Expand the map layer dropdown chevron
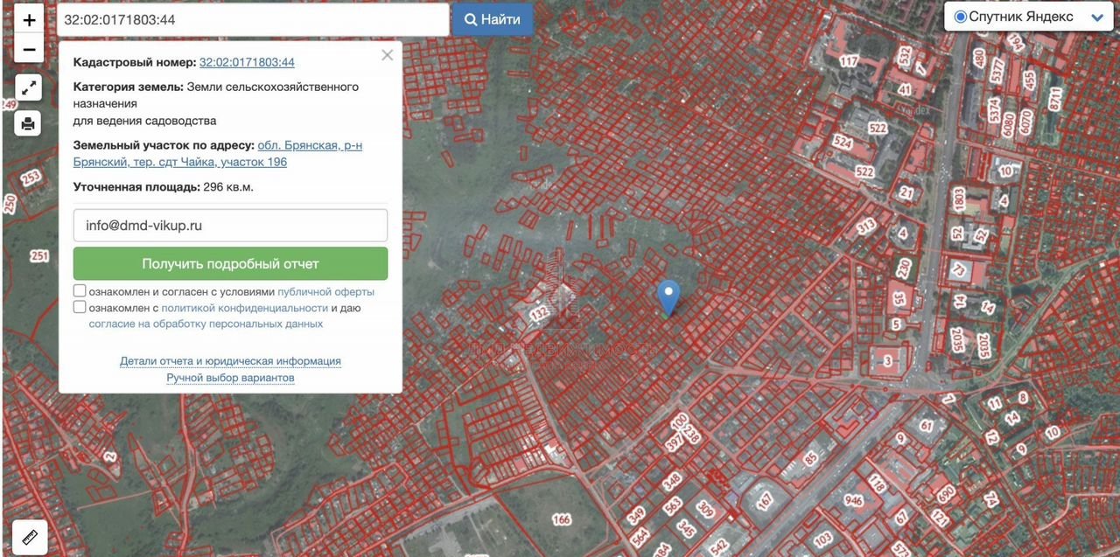The image size is (1120, 557). click(x=1097, y=17)
